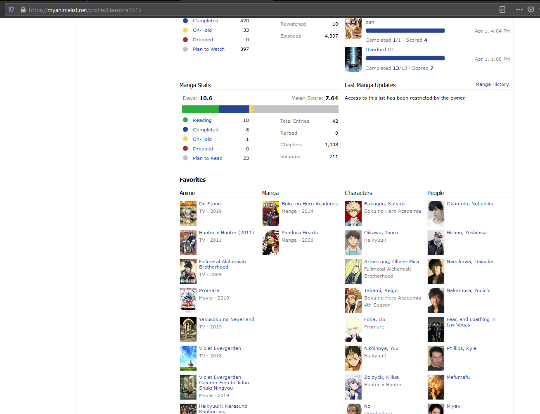Open anime On-Hold list link
This screenshot has height=414, width=540.
point(202,30)
